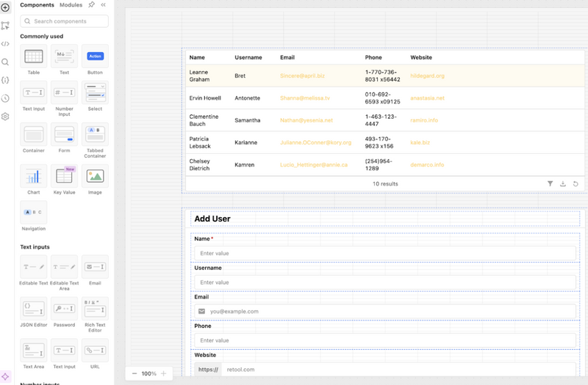Select the Text Area component
The image size is (588, 385).
33,354
